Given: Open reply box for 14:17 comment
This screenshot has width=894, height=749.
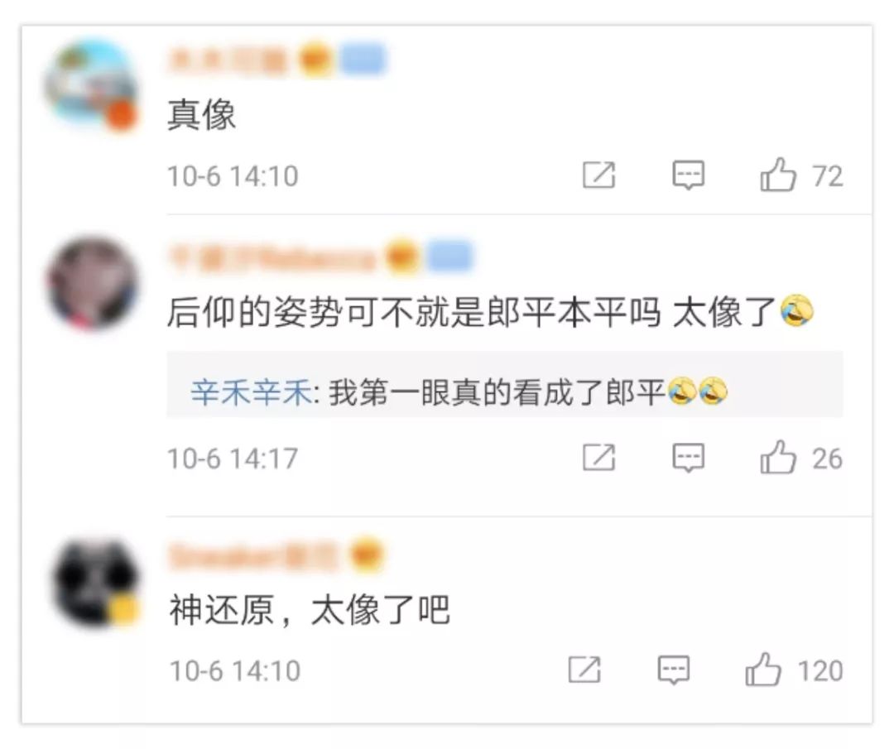Looking at the screenshot, I should click(688, 458).
